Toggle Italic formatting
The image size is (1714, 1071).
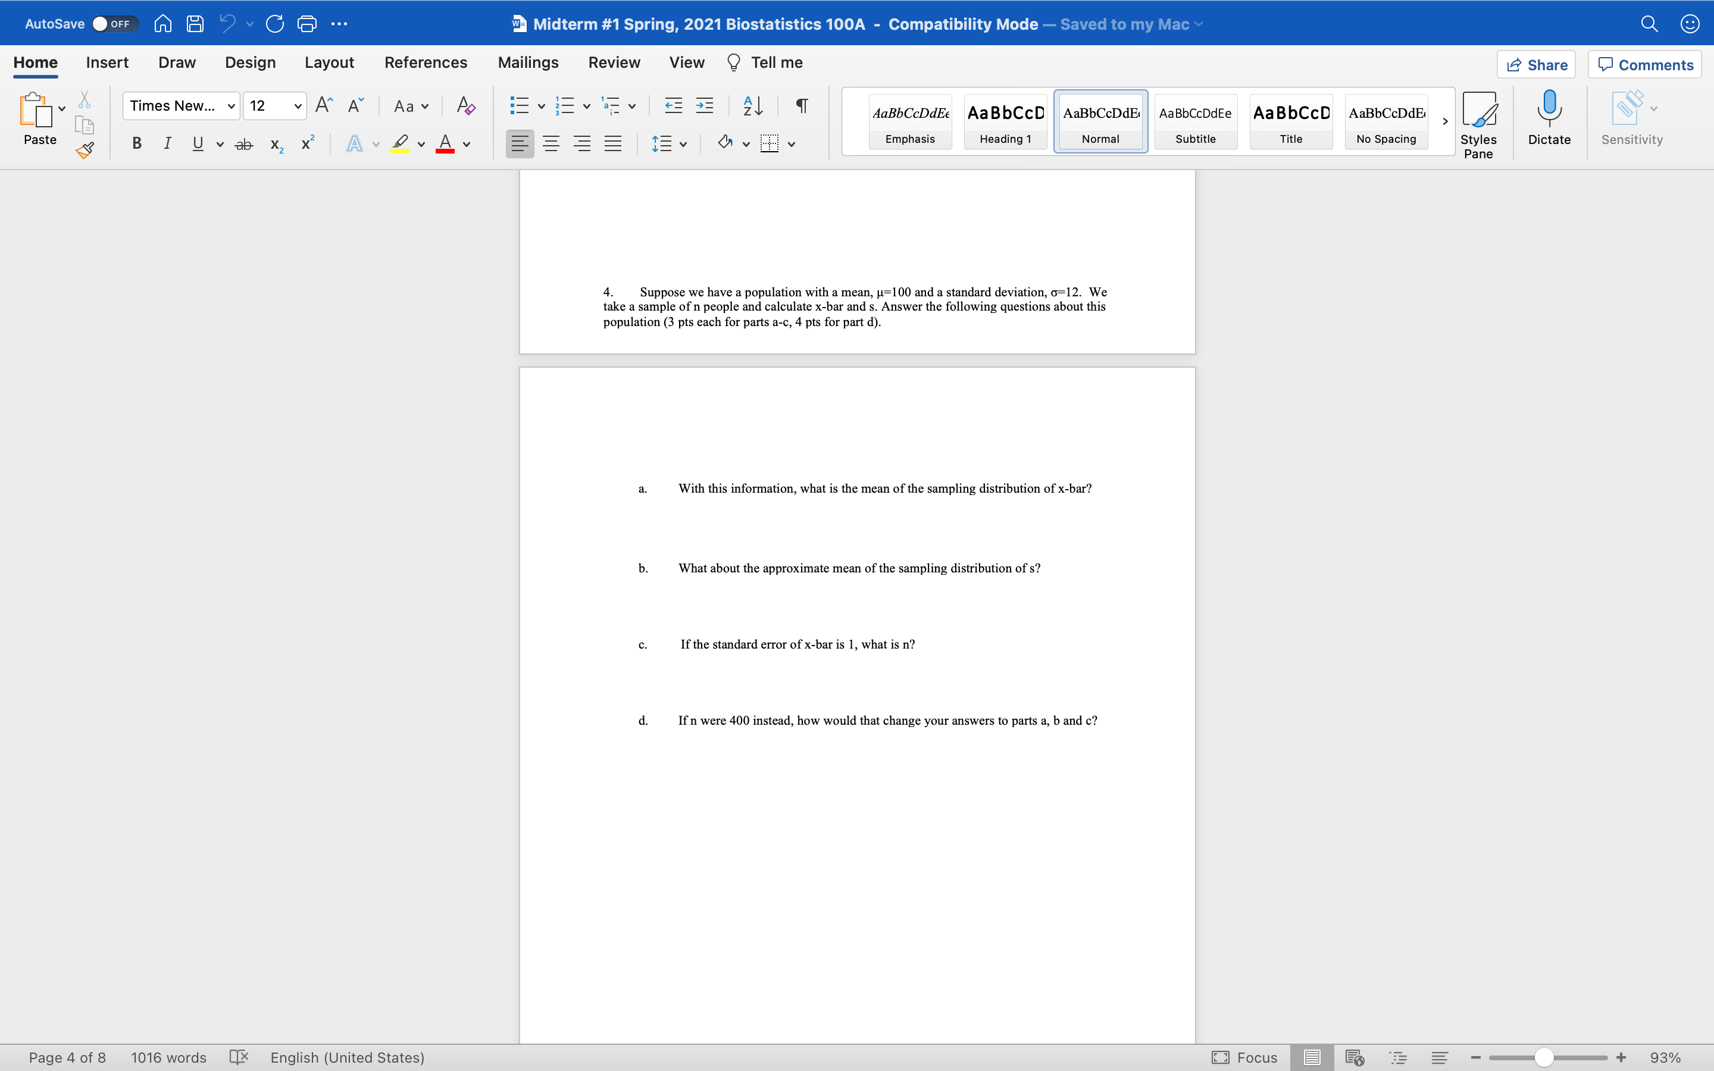[x=167, y=144]
